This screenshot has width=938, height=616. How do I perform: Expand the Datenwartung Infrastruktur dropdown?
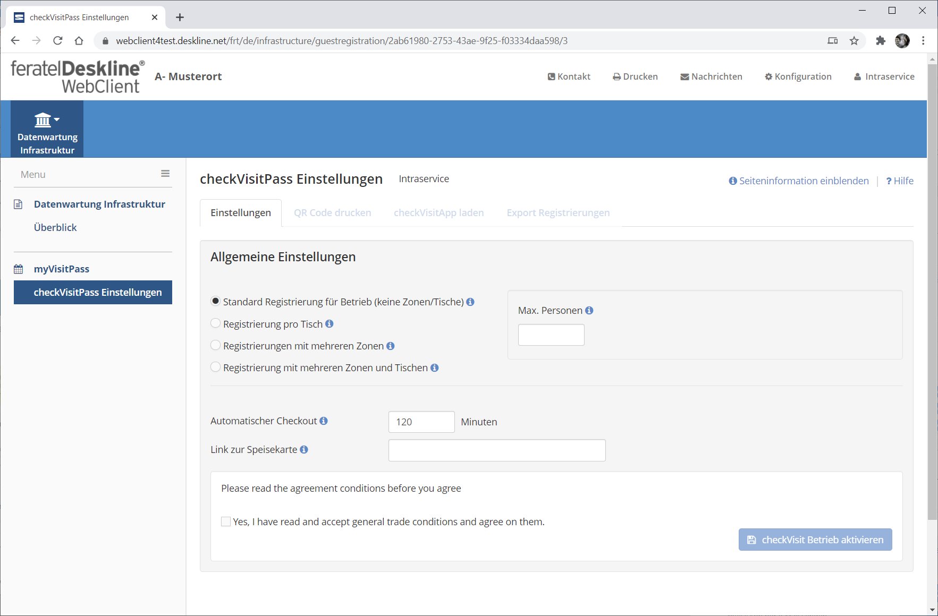point(47,129)
